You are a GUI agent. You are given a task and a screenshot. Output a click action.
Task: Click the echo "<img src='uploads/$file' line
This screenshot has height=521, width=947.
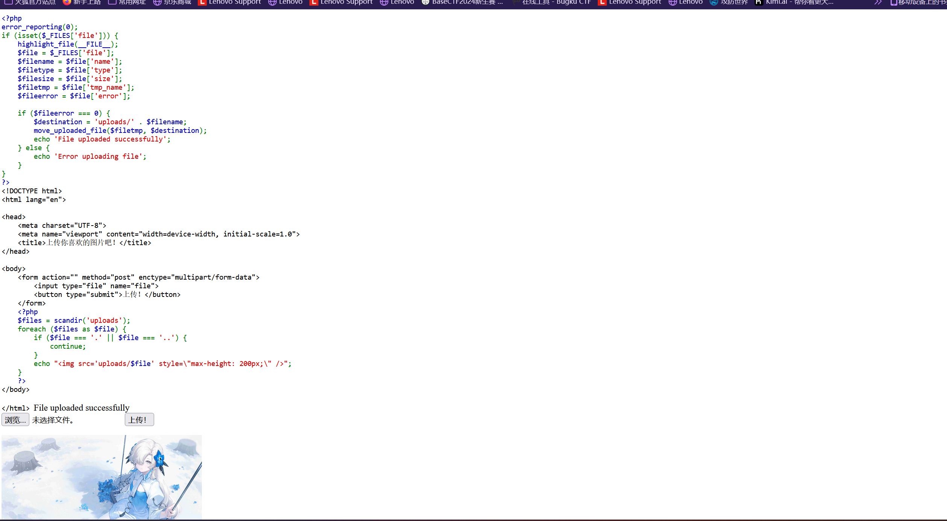pyautogui.click(x=162, y=364)
